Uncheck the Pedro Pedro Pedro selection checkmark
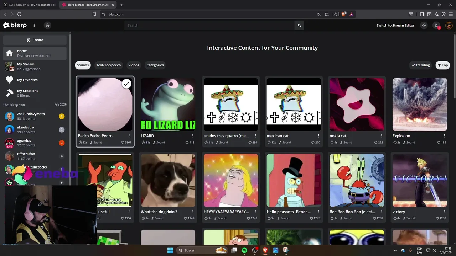Screen dimensions: 456x256 pyautogui.click(x=126, y=84)
